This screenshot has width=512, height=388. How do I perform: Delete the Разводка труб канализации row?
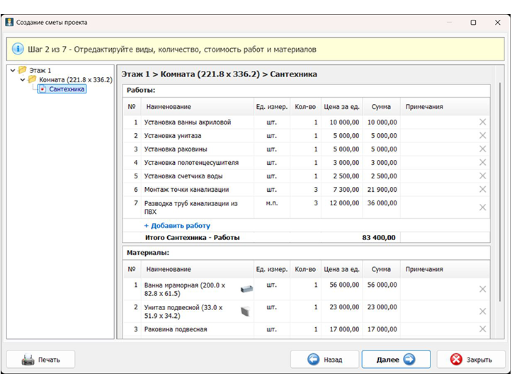[482, 207]
